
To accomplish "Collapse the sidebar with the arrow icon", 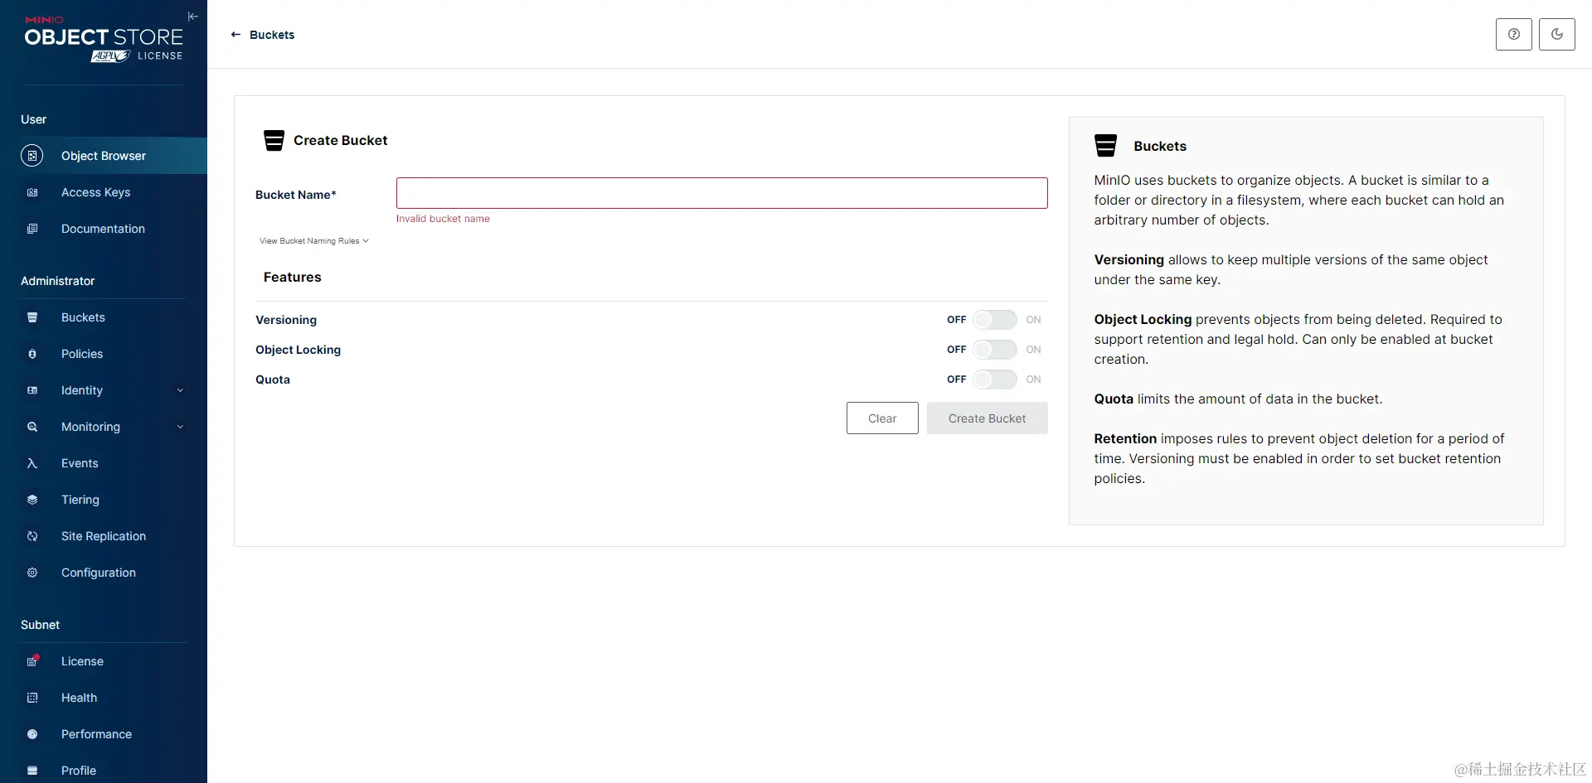I will 193,17.
